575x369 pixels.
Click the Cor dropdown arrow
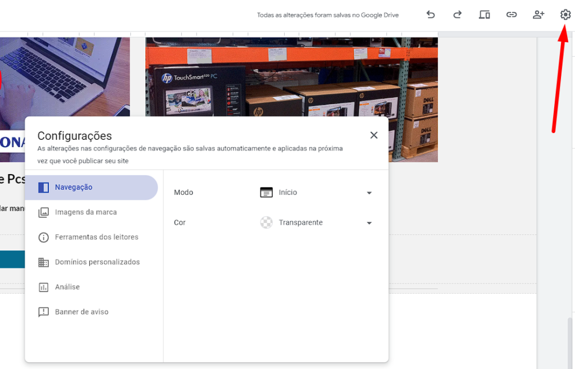pyautogui.click(x=369, y=223)
